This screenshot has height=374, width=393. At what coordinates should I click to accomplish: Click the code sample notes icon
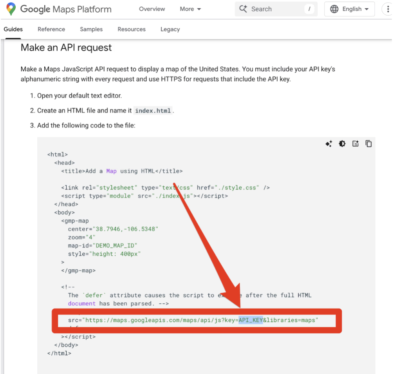355,144
